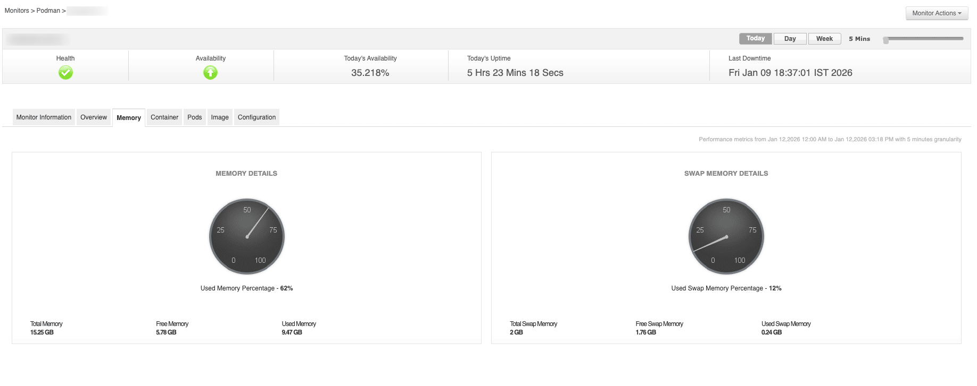
Task: Click the green Health status check icon
Action: click(x=65, y=73)
